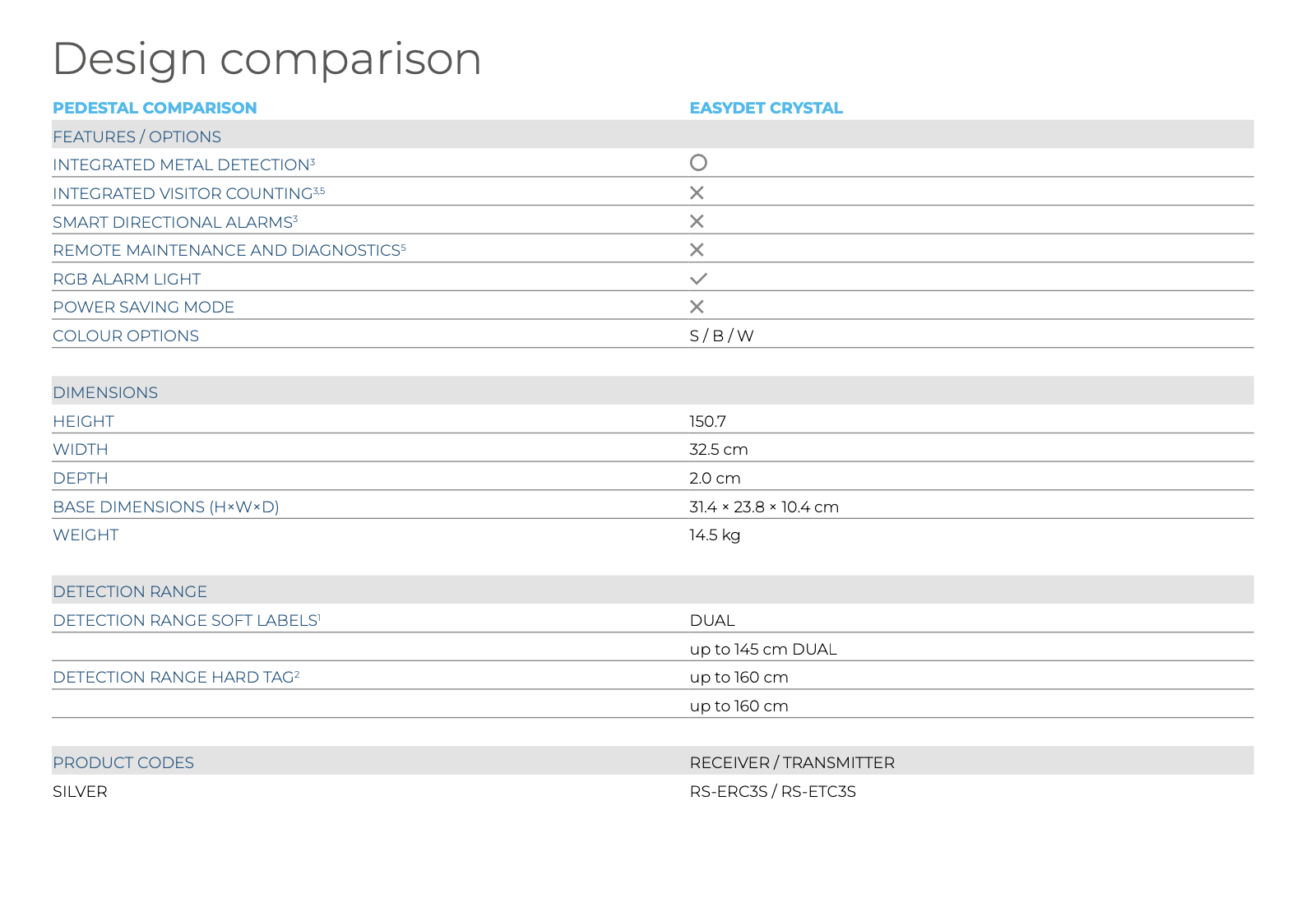Click the 150.7 height value
Viewport: 1306px width, 903px height.
pyautogui.click(x=707, y=421)
